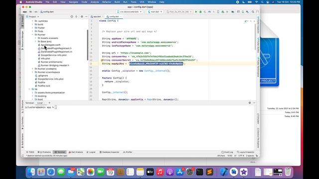Open the main.dart run configuration dropdown
The image size is (319, 179).
click(155, 12)
